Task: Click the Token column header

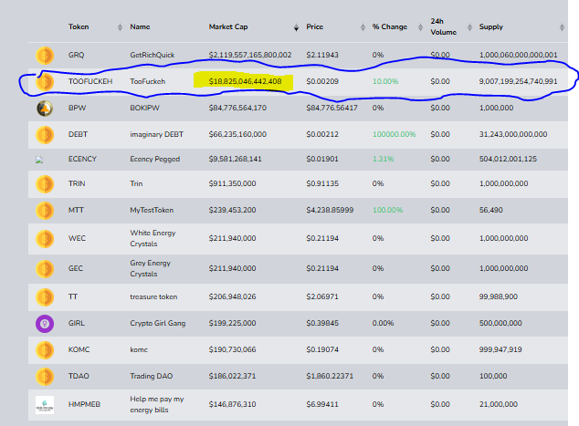Action: (x=79, y=26)
